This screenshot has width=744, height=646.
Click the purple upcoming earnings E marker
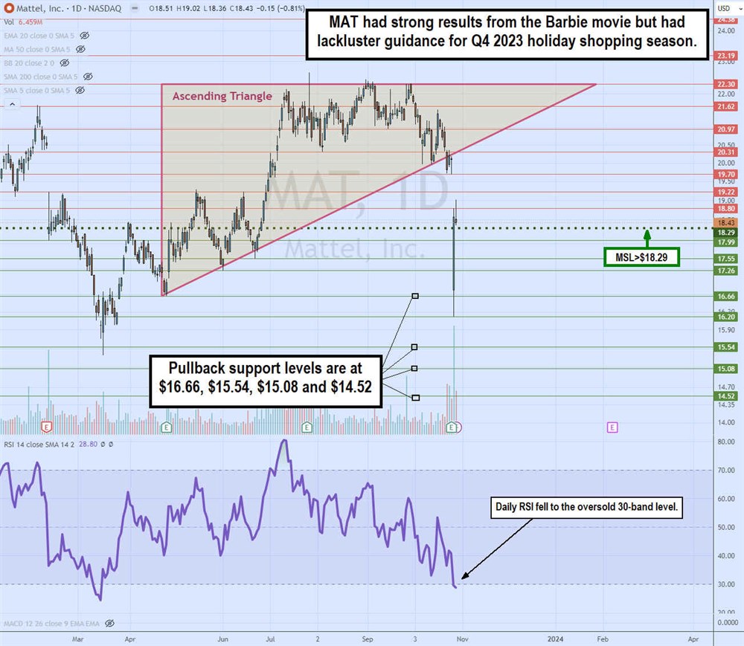click(612, 427)
